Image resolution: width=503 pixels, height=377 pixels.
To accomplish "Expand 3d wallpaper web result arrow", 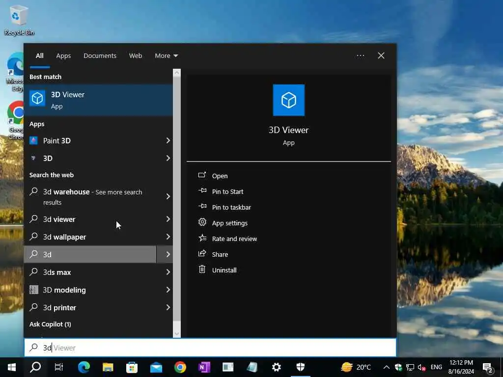I will pos(168,237).
